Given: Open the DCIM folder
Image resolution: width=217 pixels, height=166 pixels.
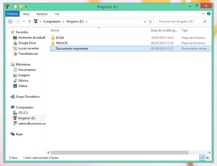Looking at the screenshot, I should 60,38.
